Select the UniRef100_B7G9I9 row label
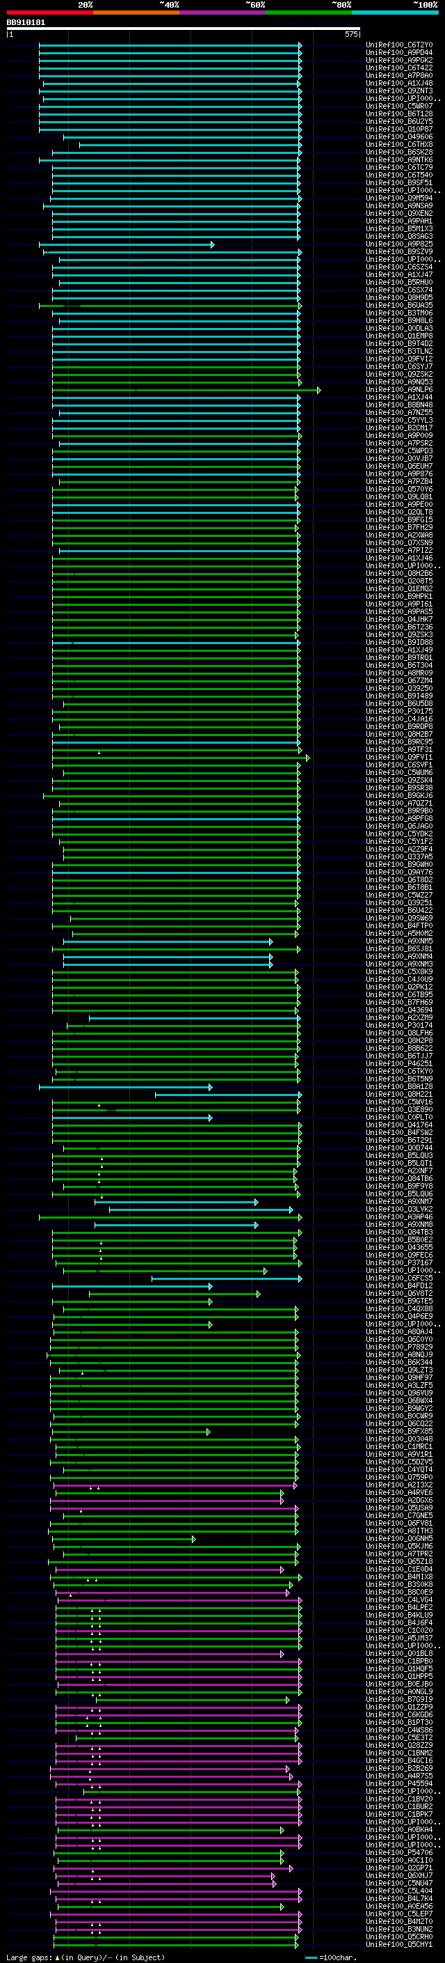445x1963 pixels. tap(398, 1699)
